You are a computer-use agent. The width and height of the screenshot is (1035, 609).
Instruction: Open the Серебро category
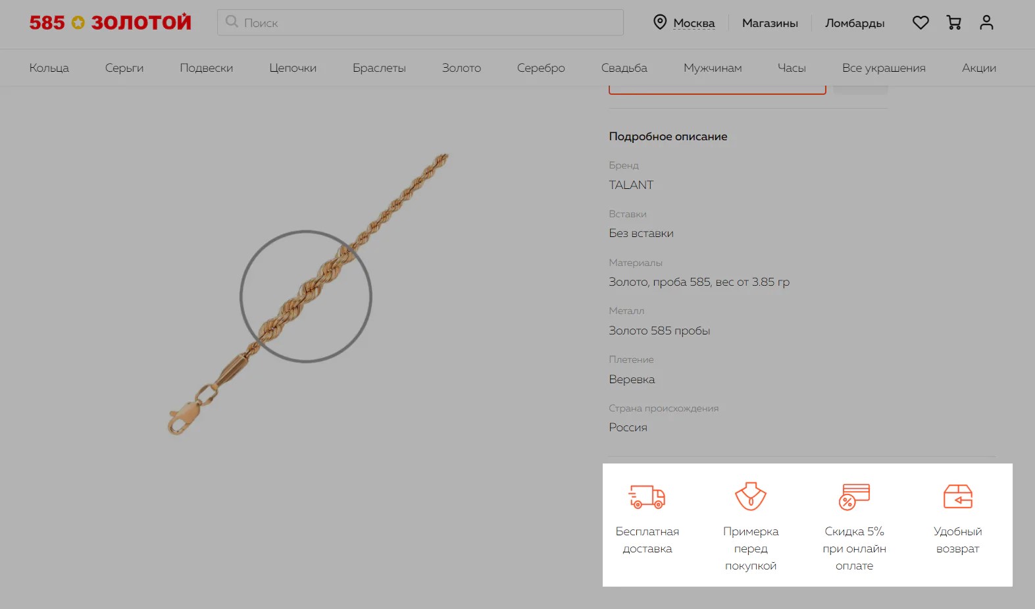coord(541,68)
